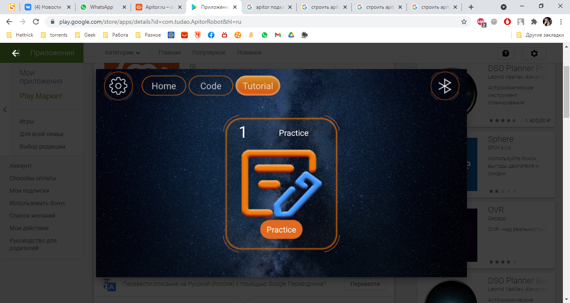This screenshot has width=570, height=303.
Task: Select the Home tab in the screenshot
Action: pyautogui.click(x=164, y=86)
